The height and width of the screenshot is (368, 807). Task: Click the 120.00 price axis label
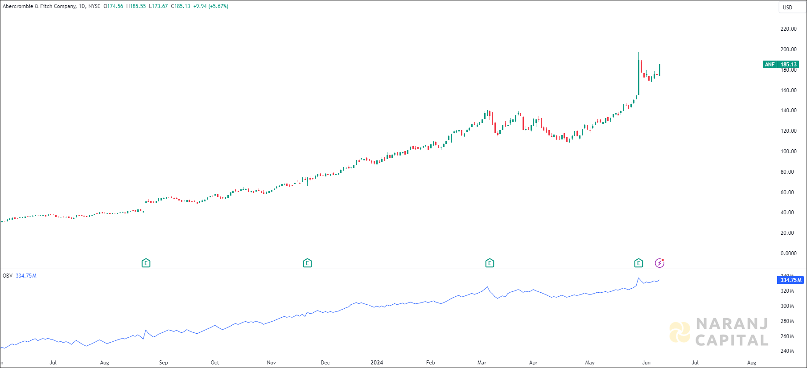(788, 131)
